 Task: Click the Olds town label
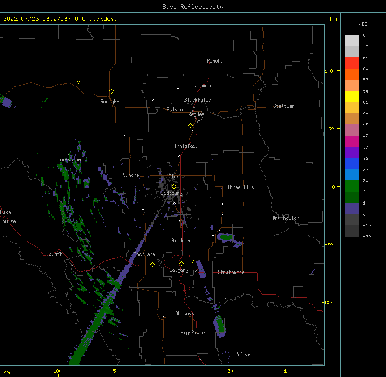(x=174, y=176)
